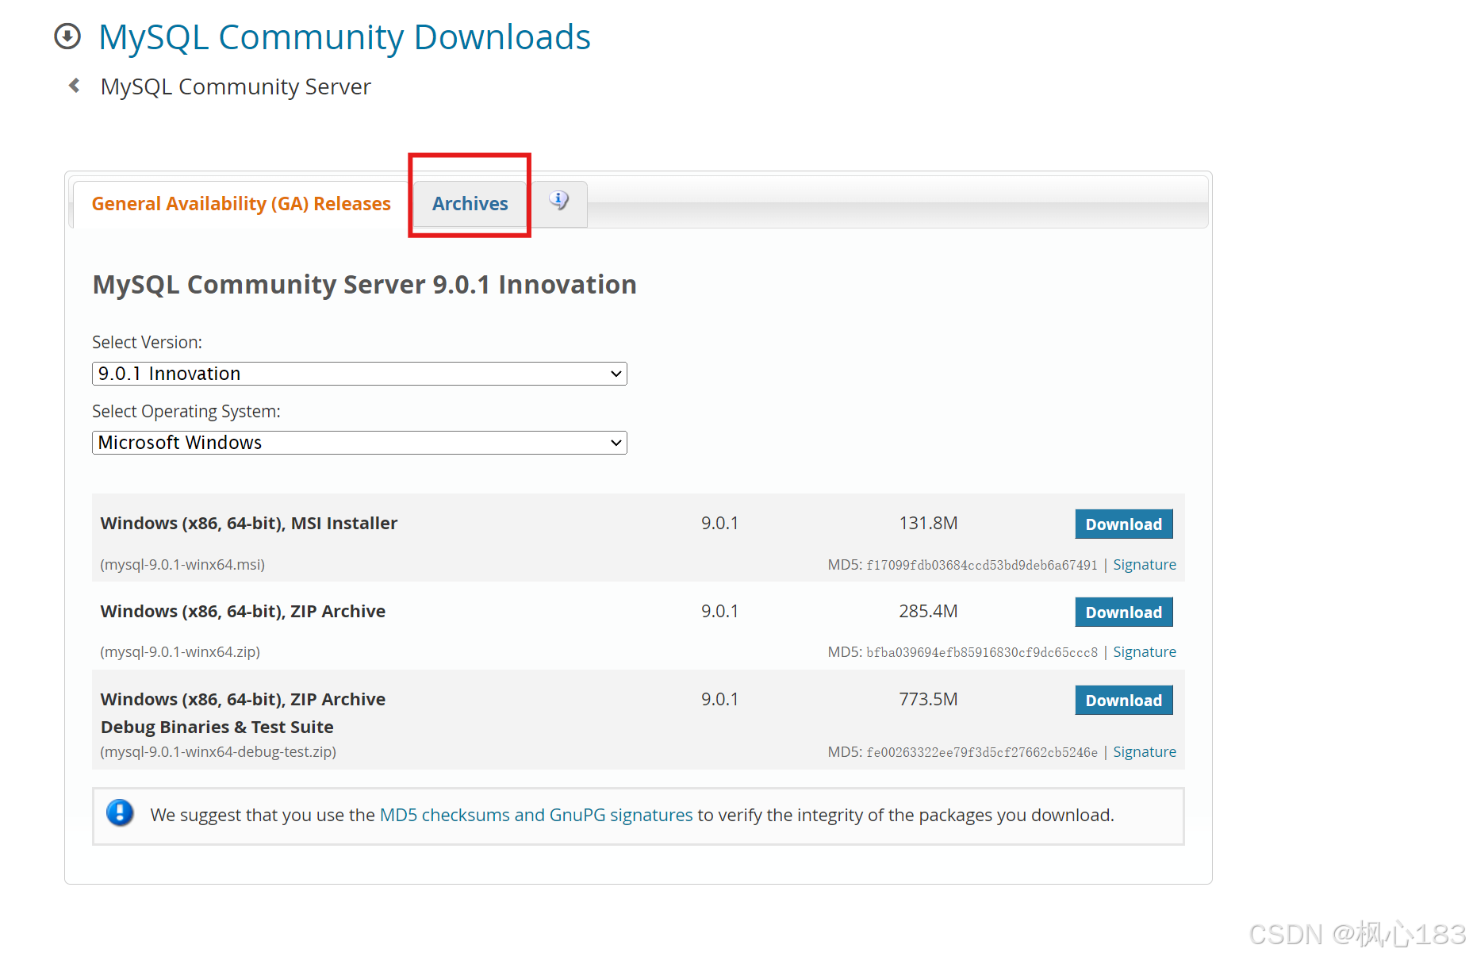1469x960 pixels.
Task: Click the back arrow before MySQL Community Server
Action: pos(75,86)
